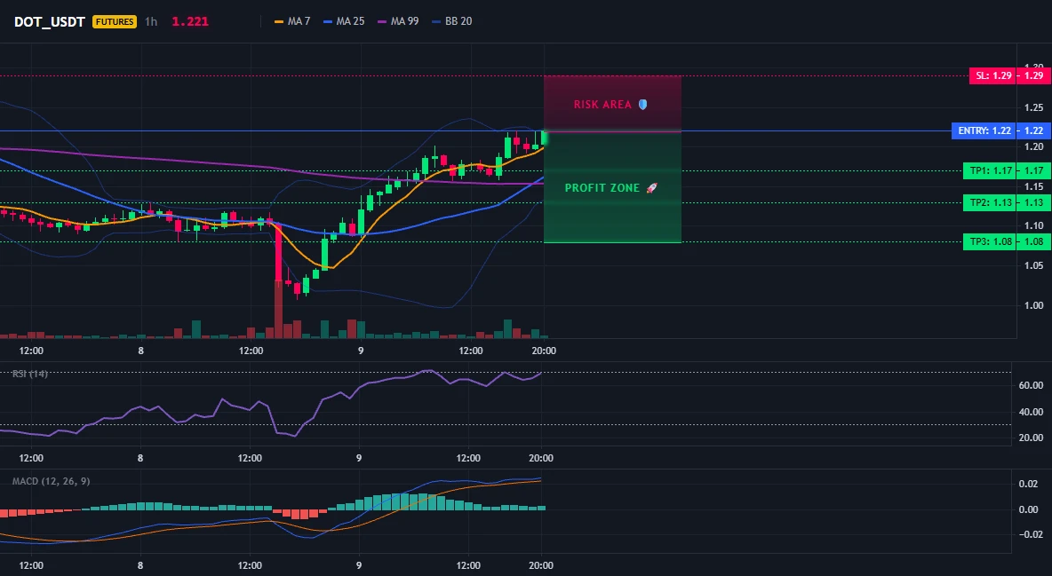The image size is (1052, 576).
Task: Open the 1h timeframe selector
Action: pos(151,21)
